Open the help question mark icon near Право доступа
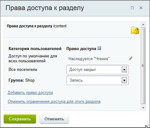Viewport: 150px width, 128px height. coord(99,48)
